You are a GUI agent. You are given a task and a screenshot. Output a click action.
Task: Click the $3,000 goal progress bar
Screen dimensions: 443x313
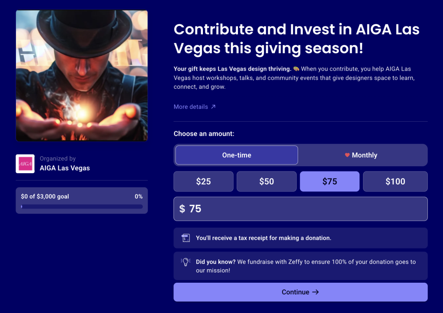click(x=82, y=207)
